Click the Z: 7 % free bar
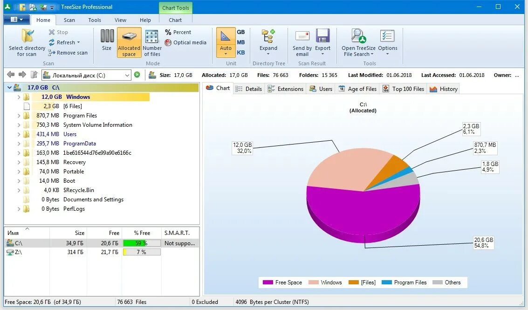528x310 pixels. [142, 252]
